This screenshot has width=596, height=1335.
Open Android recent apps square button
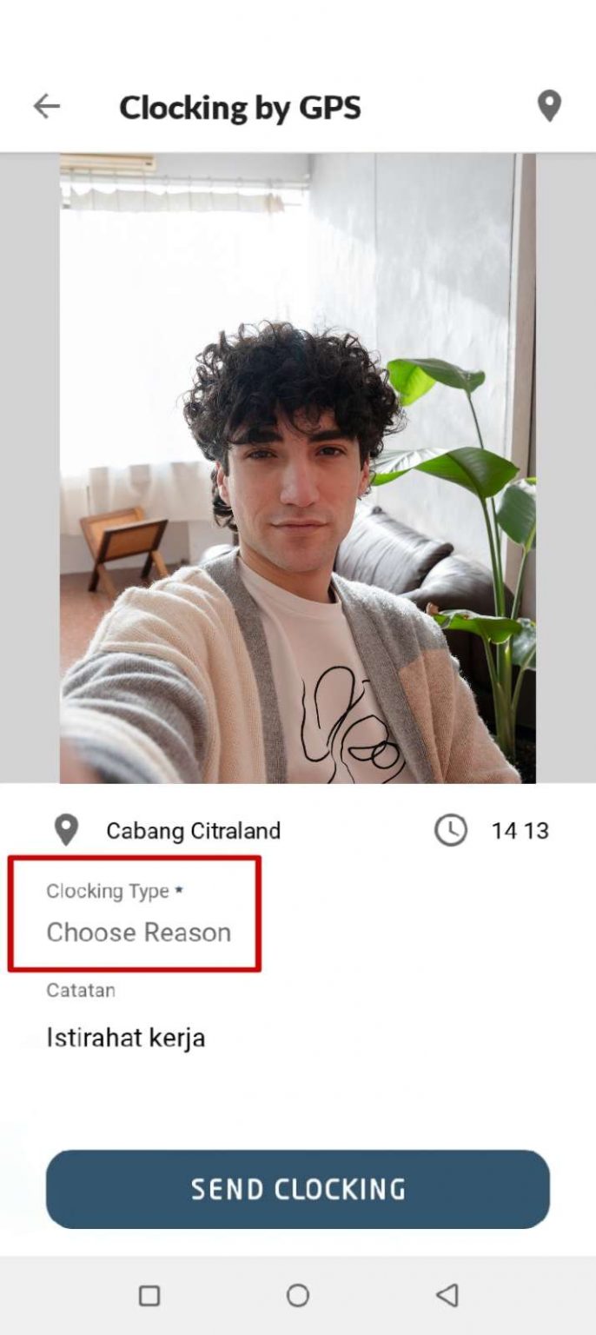149,1296
